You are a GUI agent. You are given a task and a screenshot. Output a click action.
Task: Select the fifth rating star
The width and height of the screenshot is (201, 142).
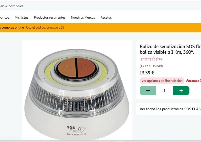[157, 59]
